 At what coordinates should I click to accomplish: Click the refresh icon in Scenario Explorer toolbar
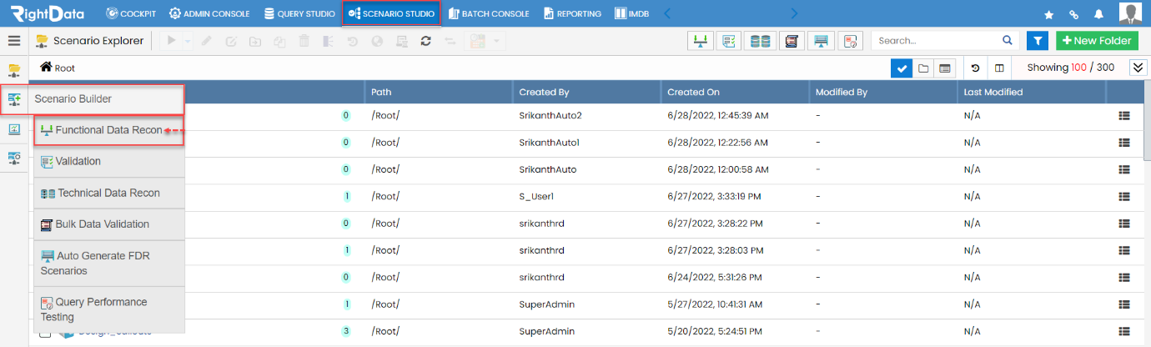coord(425,41)
